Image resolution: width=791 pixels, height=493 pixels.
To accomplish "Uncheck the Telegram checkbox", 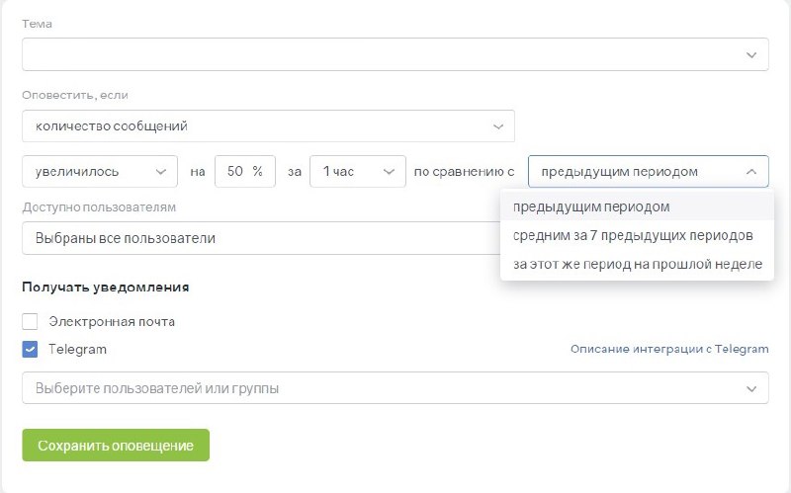I will point(30,349).
